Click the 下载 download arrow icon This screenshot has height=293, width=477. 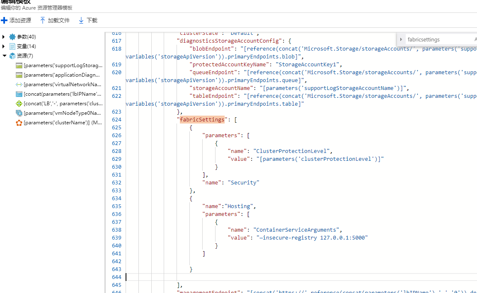tap(81, 20)
